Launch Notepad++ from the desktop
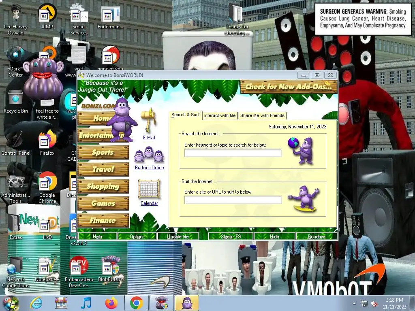The image size is (415, 311). (x=47, y=269)
